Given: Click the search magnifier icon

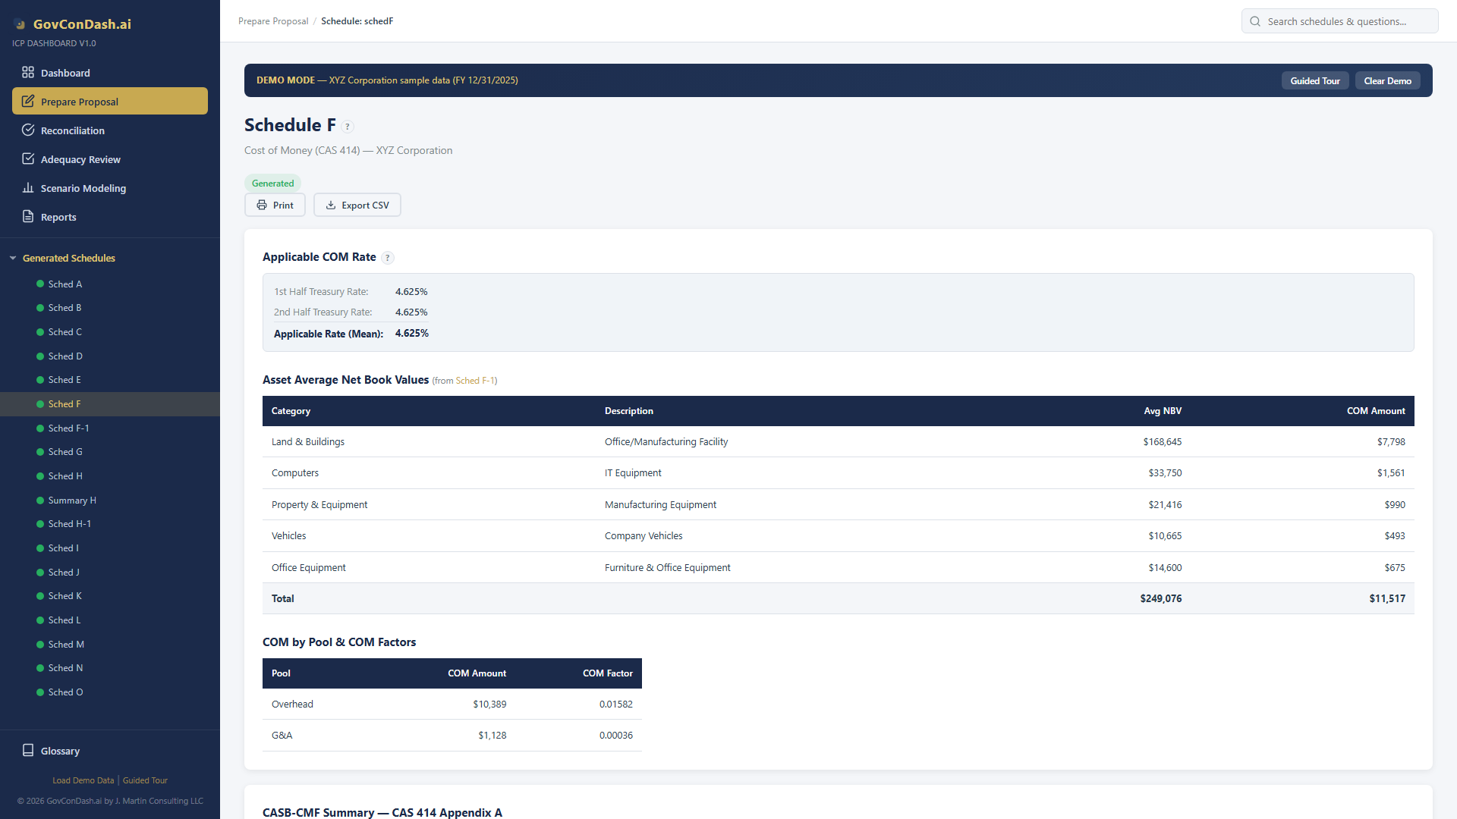Looking at the screenshot, I should pos(1255,21).
